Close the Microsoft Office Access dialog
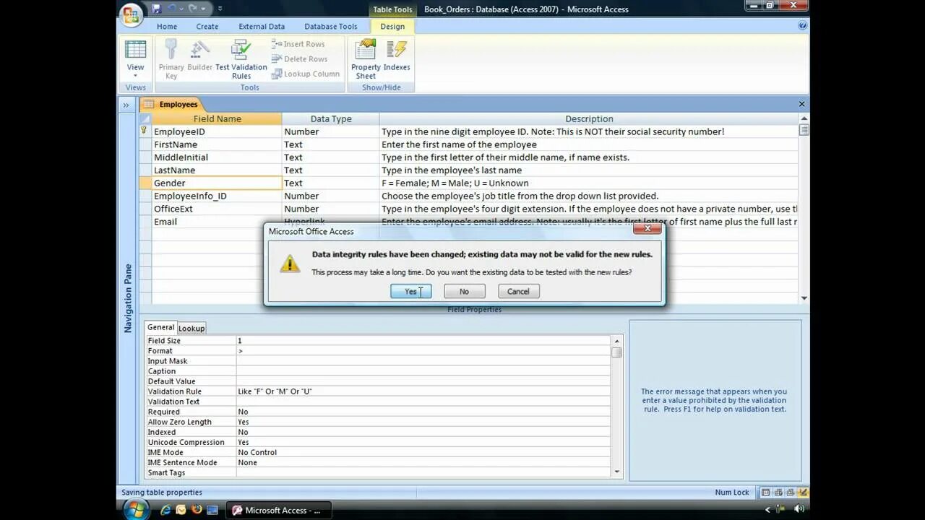 [647, 228]
